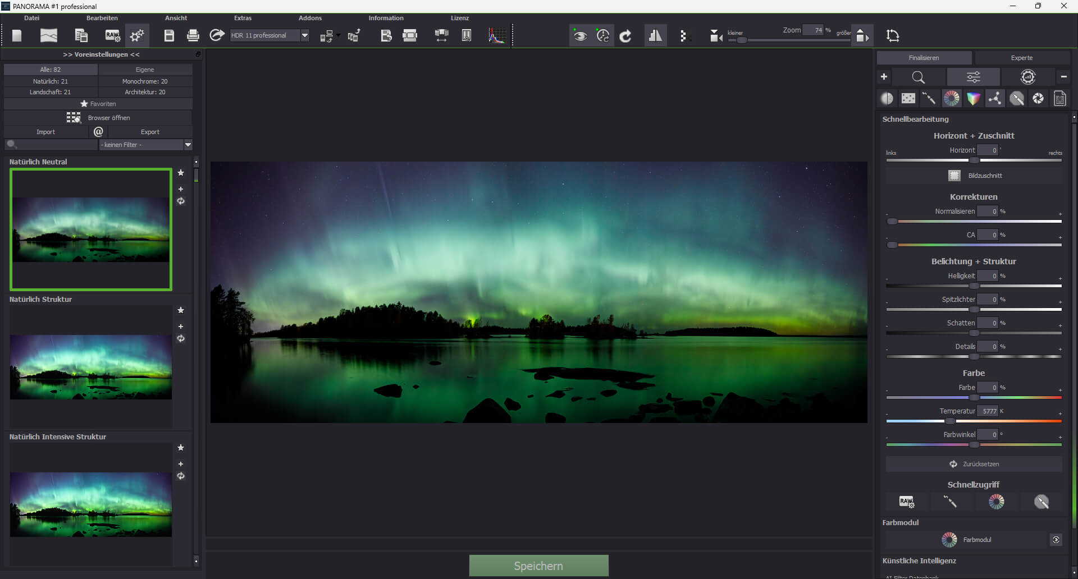Switch to the Experte tab
The height and width of the screenshot is (579, 1078).
[1021, 58]
